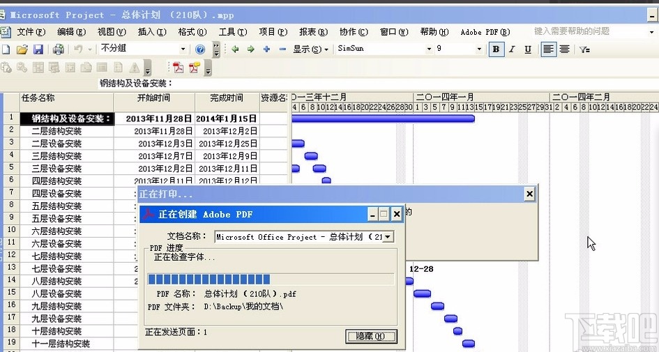
Task: Click the entry bar showing 钢结构及设备安装：
Action: (x=378, y=83)
